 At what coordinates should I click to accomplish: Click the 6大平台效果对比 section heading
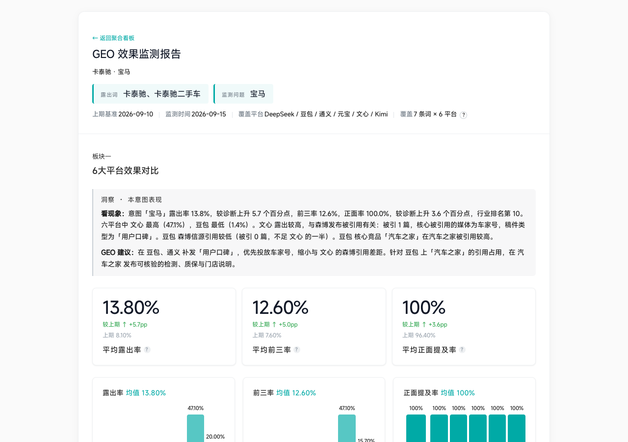[126, 171]
